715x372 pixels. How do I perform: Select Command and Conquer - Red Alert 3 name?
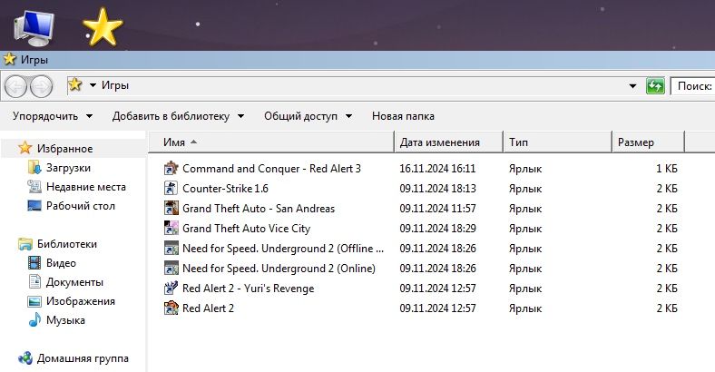(x=271, y=169)
